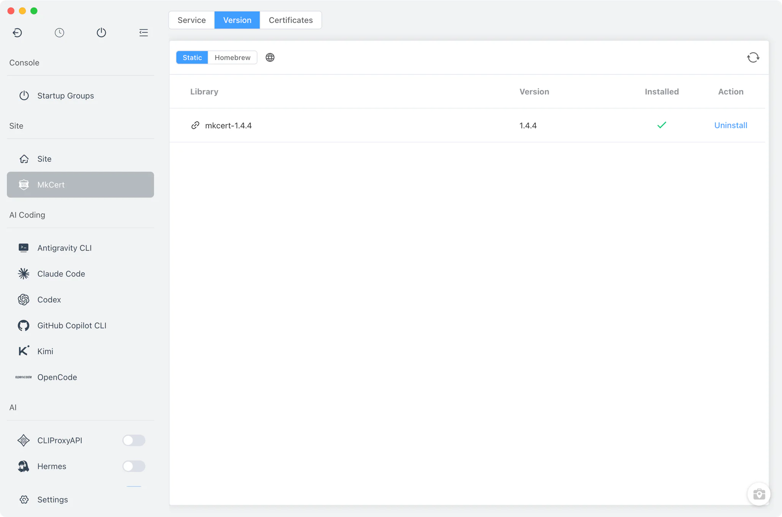
Task: Click the Site house icon
Action: [x=24, y=159]
